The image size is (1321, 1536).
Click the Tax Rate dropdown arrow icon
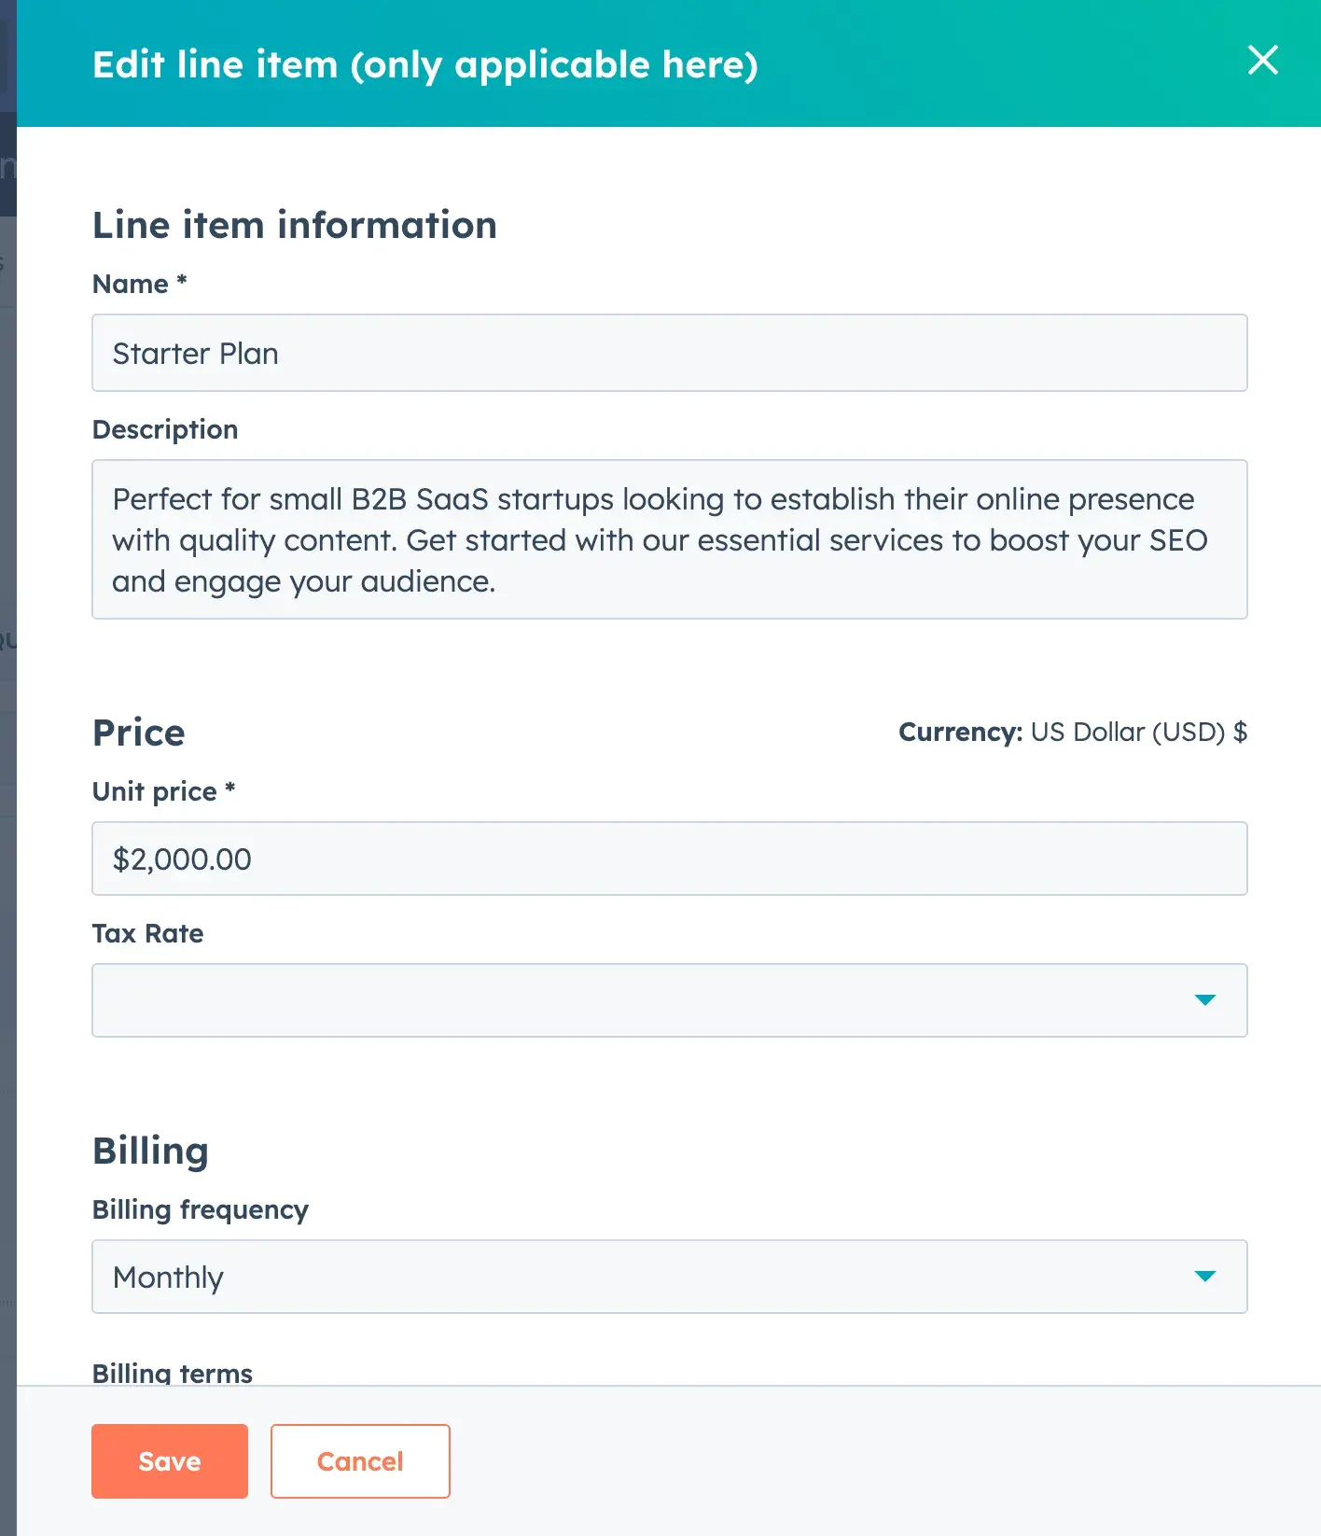(x=1205, y=1000)
